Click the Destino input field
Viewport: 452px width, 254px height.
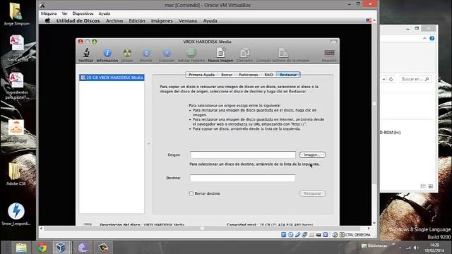(242, 178)
